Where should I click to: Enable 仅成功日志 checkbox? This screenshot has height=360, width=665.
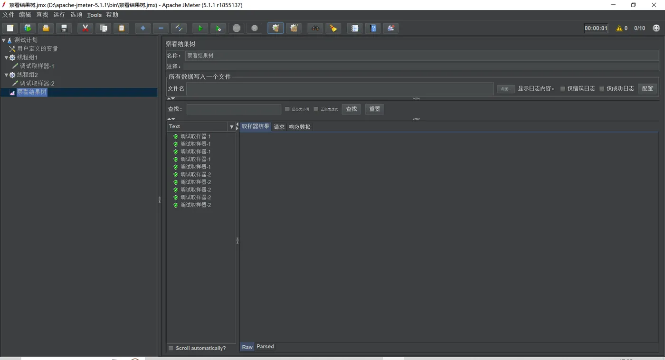coord(602,88)
